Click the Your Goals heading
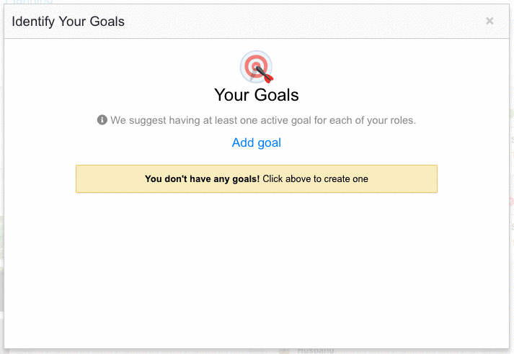Image resolution: width=514 pixels, height=354 pixels. click(257, 95)
